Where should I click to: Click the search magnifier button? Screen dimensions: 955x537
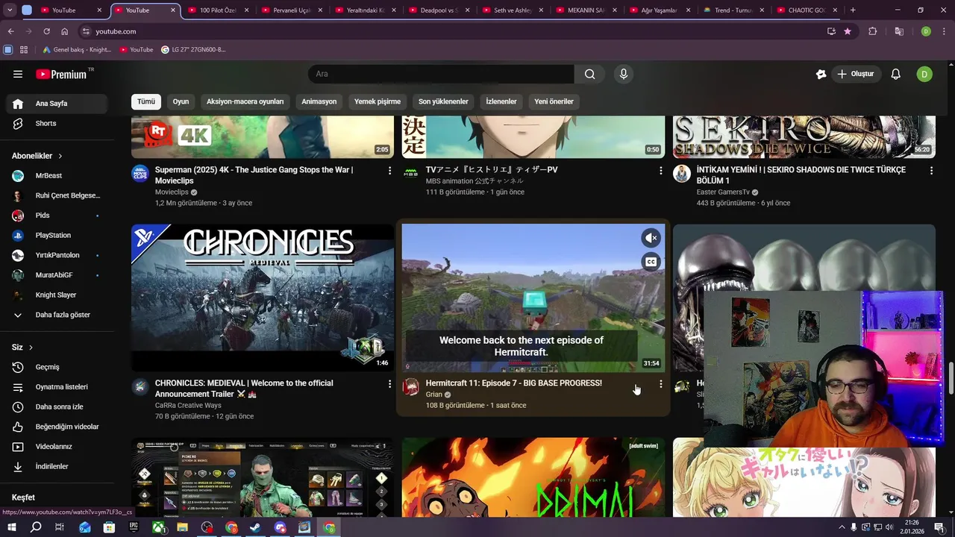590,74
